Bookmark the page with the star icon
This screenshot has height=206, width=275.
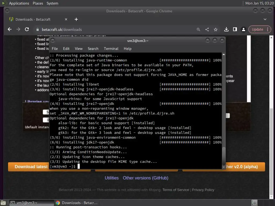[216, 30]
